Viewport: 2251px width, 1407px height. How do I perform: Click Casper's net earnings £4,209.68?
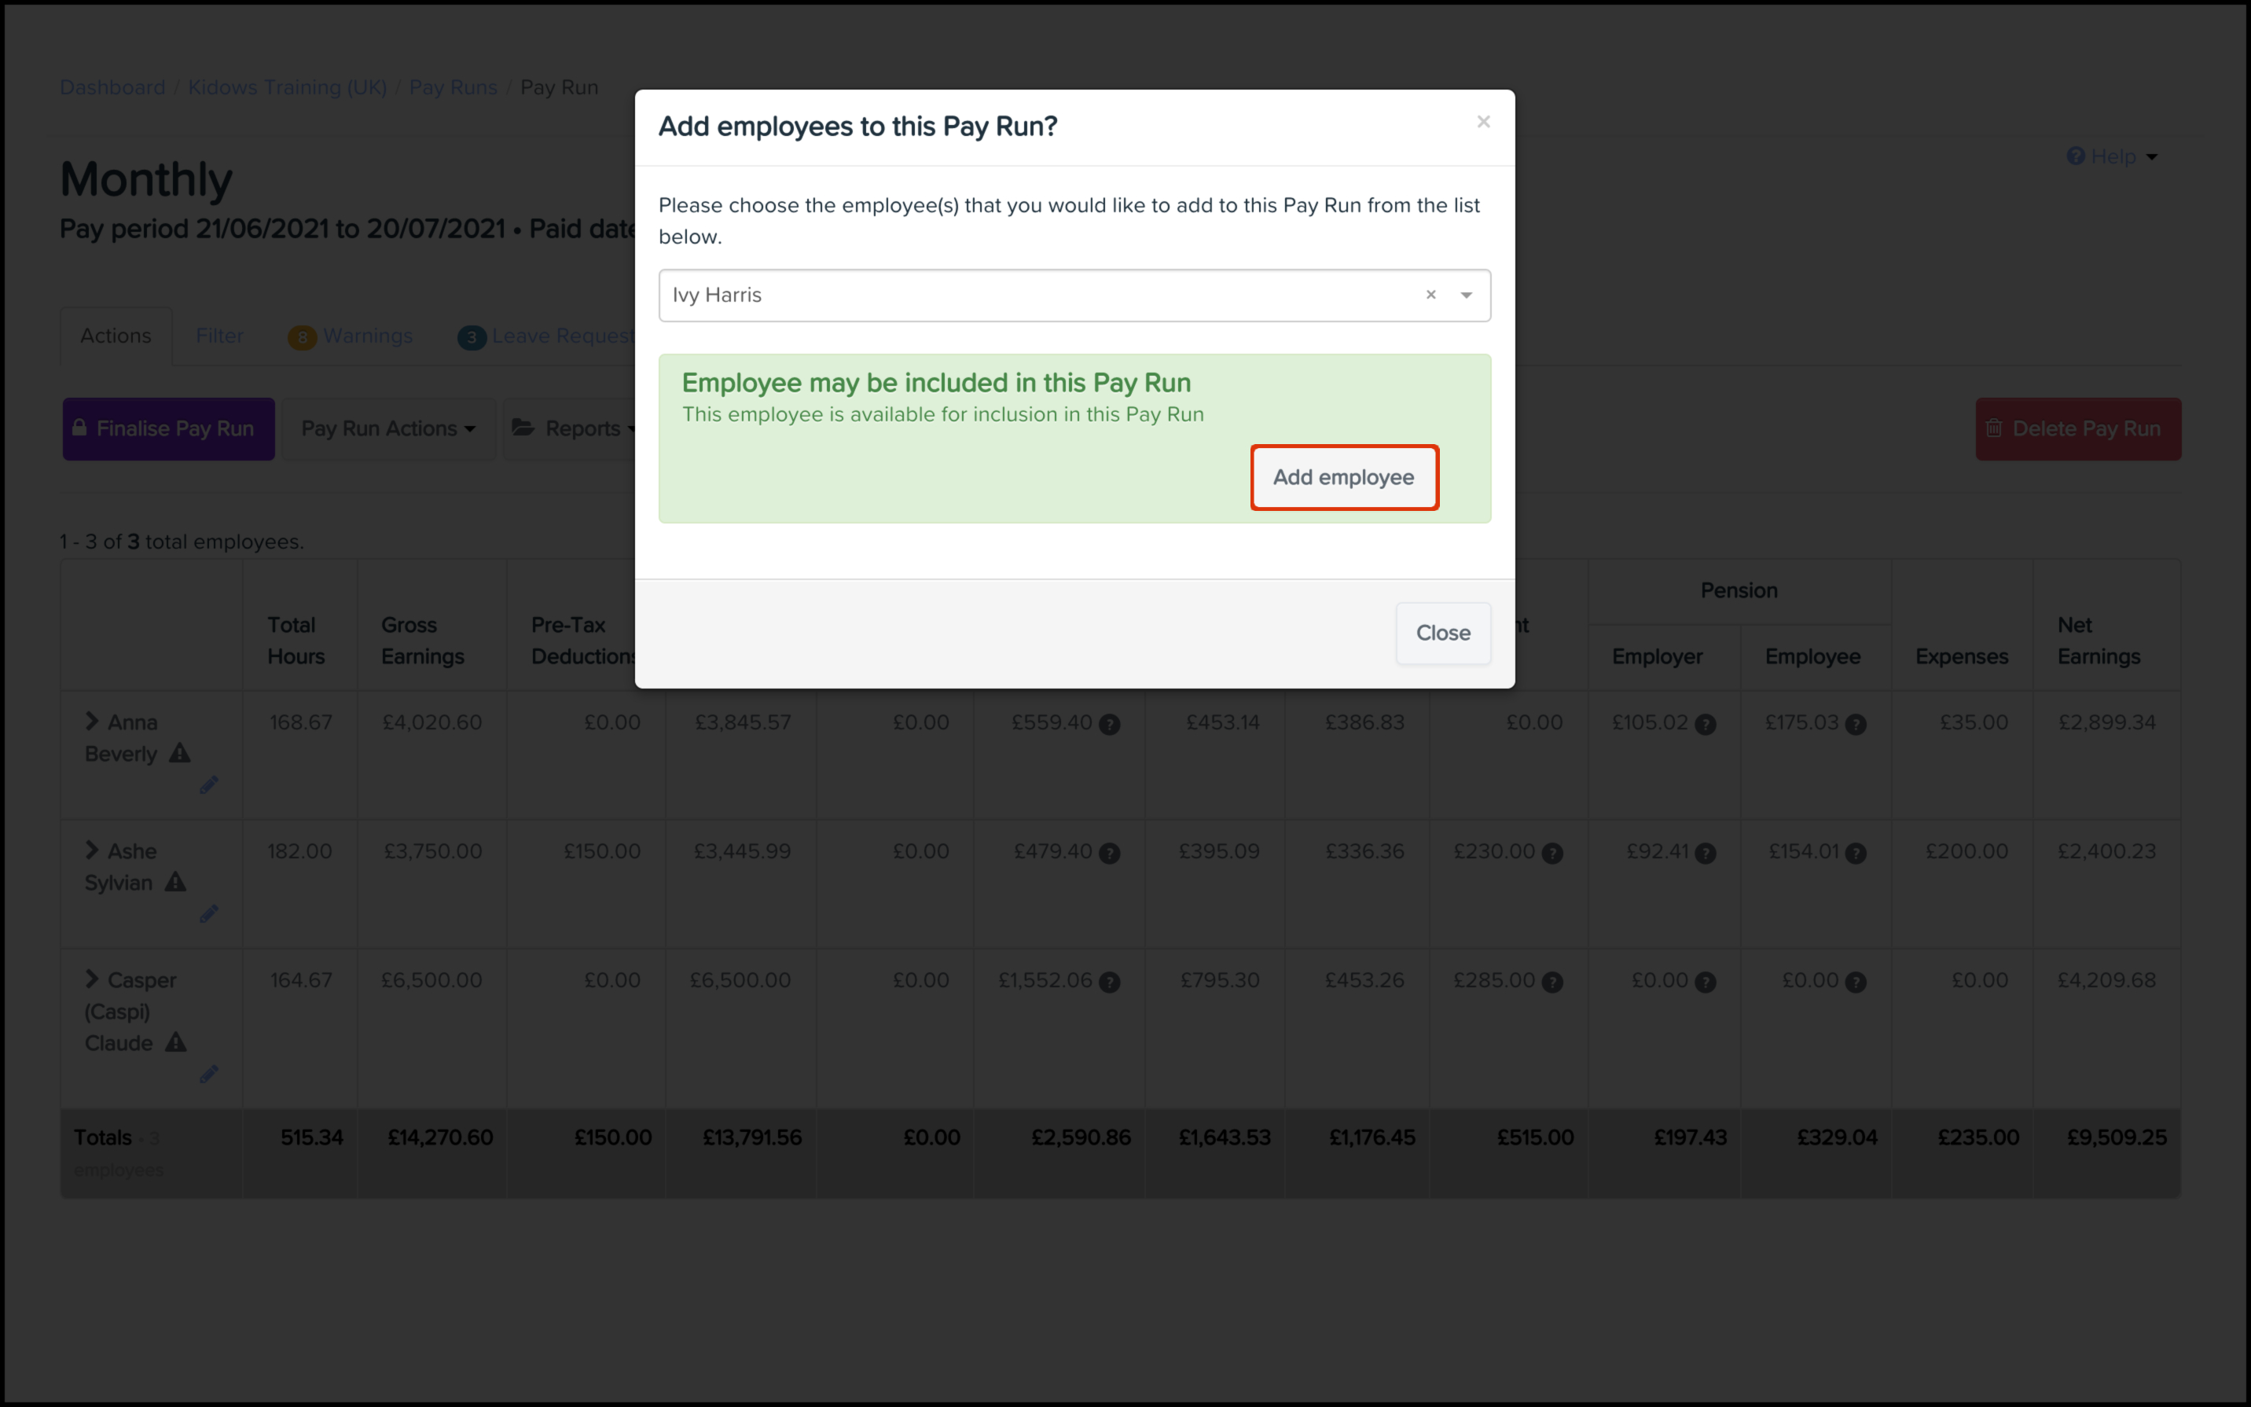[2107, 980]
